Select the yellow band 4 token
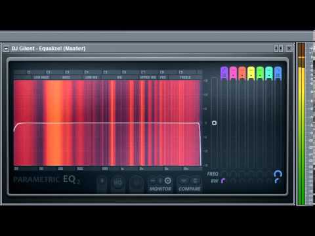The image size is (315, 236). 251,73
